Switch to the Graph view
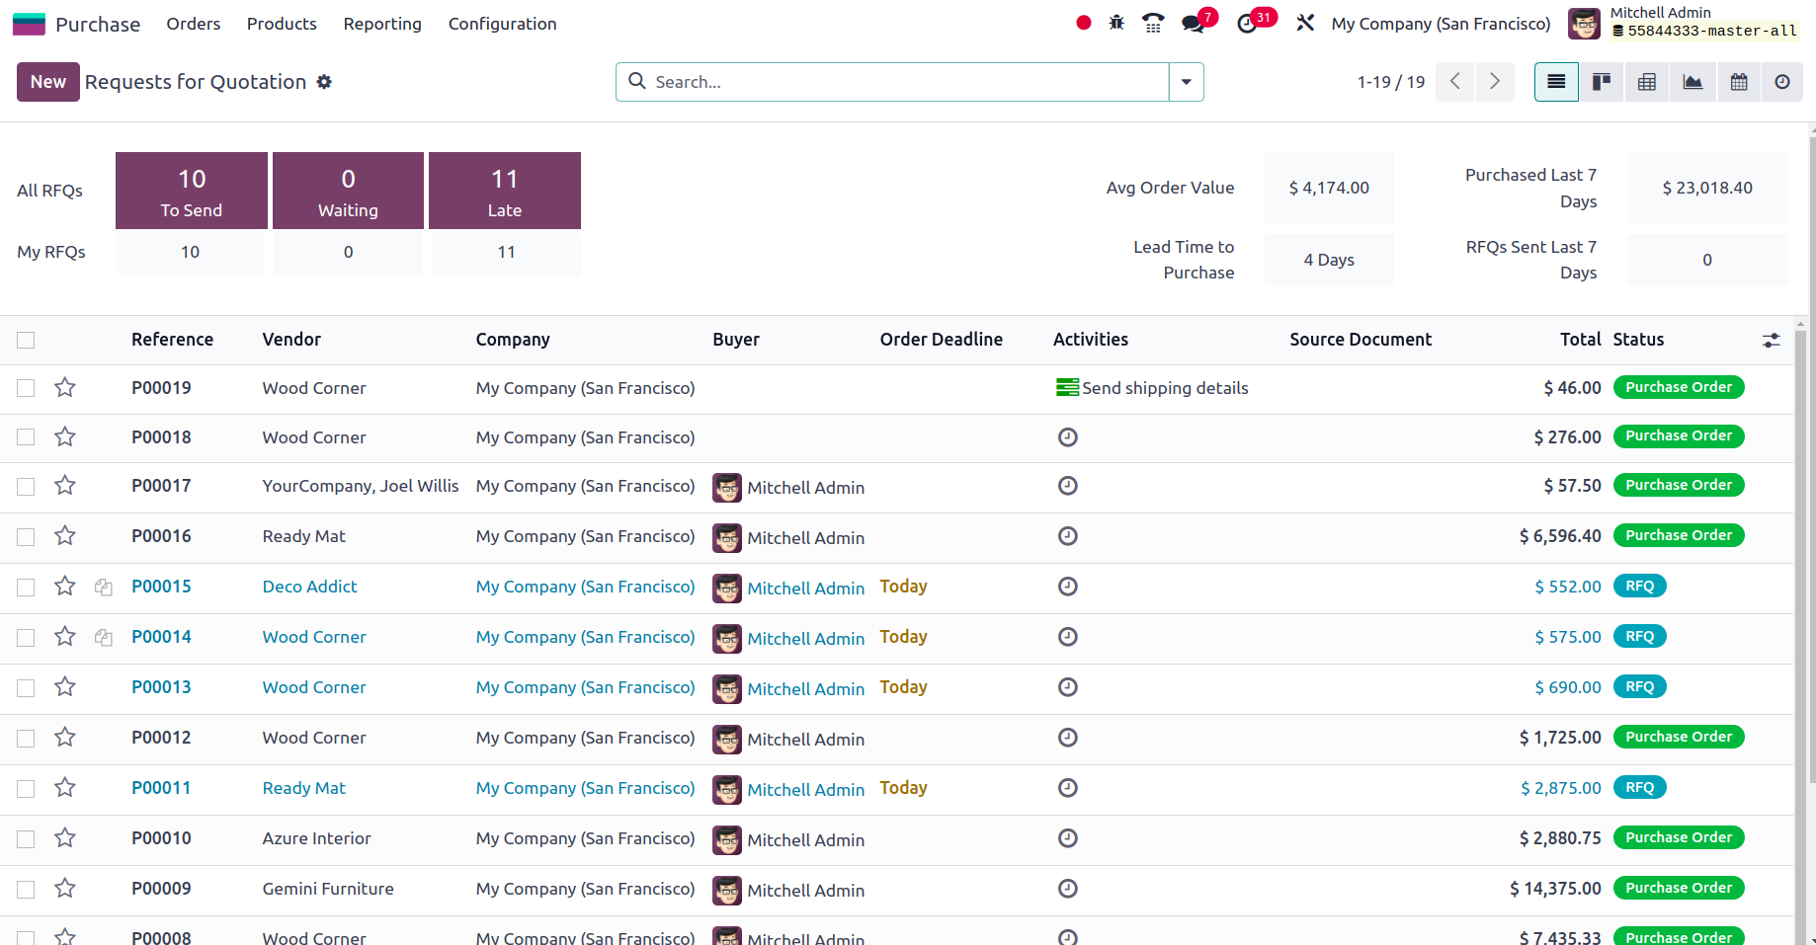The height and width of the screenshot is (945, 1816). click(1692, 82)
